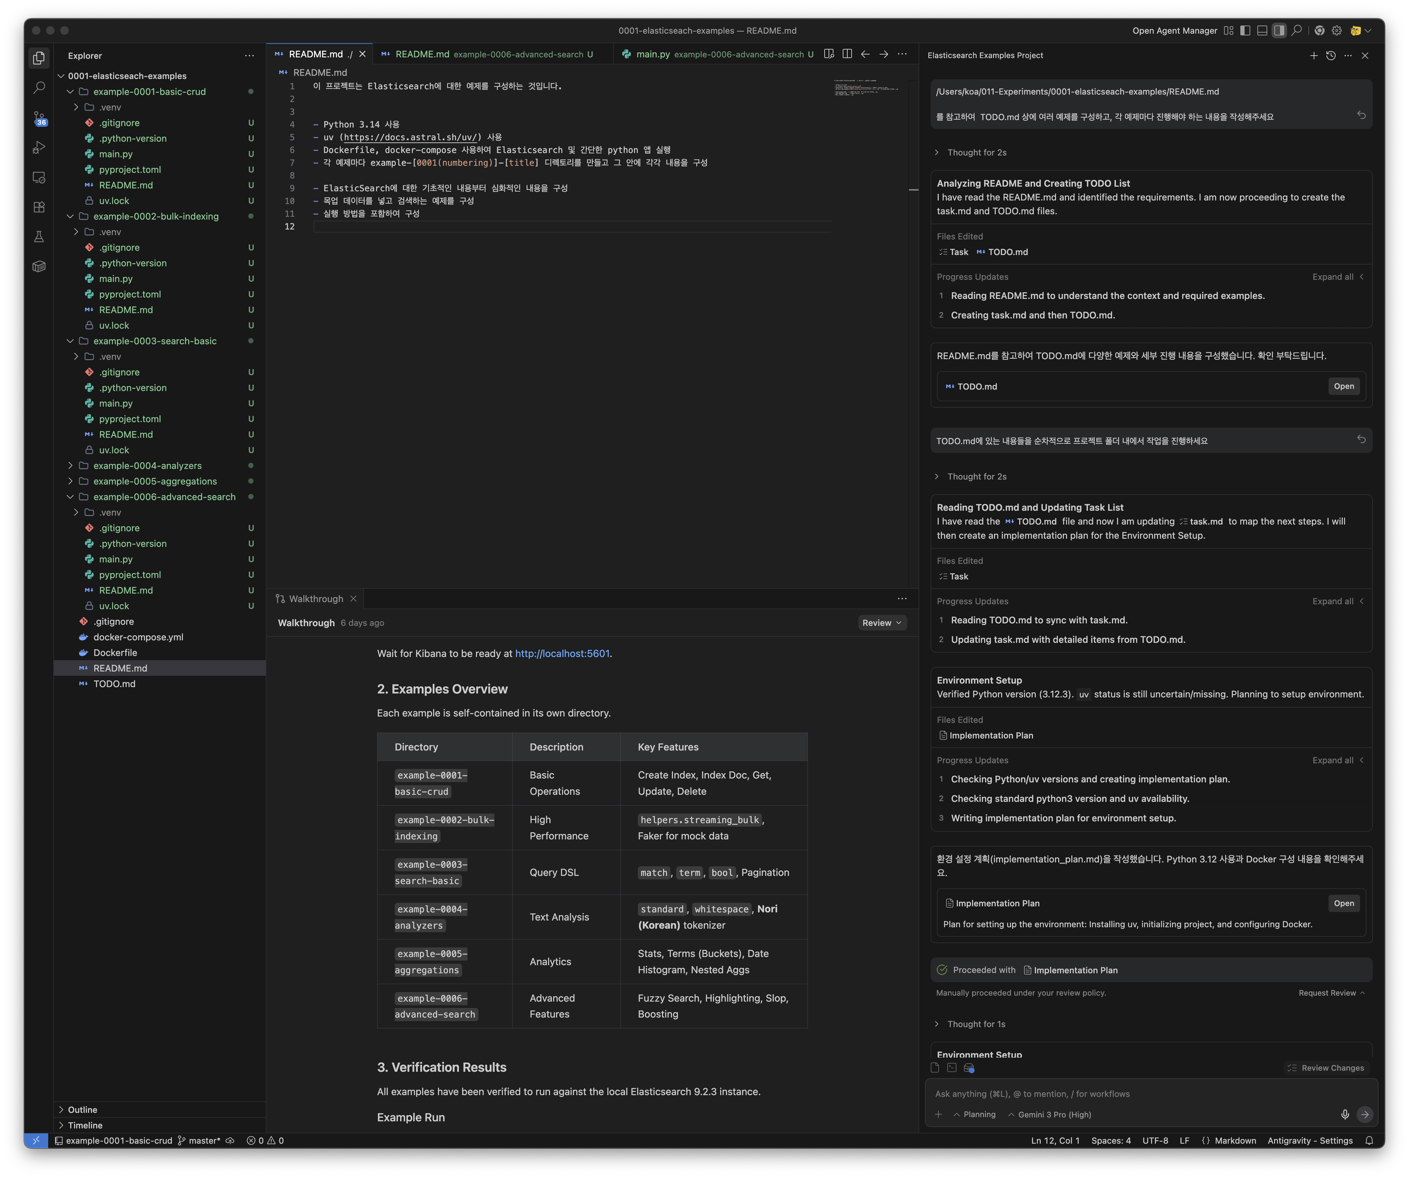This screenshot has width=1409, height=1178.
Task: Toggle the primary sidebar layout icon
Action: 1245,31
